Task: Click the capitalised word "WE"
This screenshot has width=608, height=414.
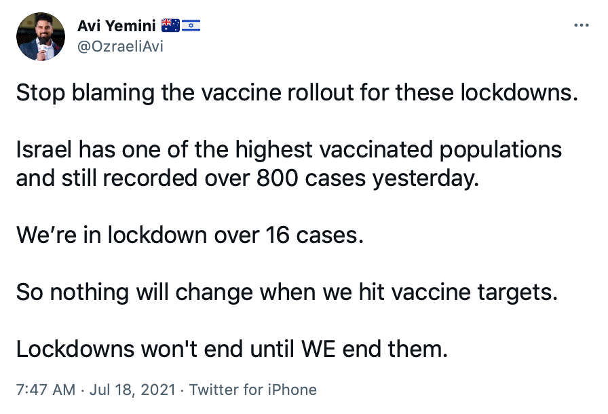Action: tap(328, 348)
